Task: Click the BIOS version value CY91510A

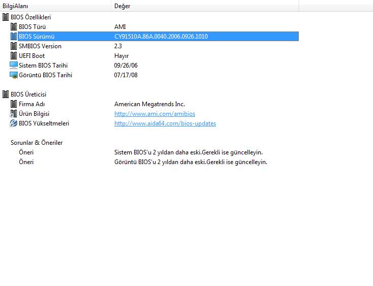Action: [161, 37]
